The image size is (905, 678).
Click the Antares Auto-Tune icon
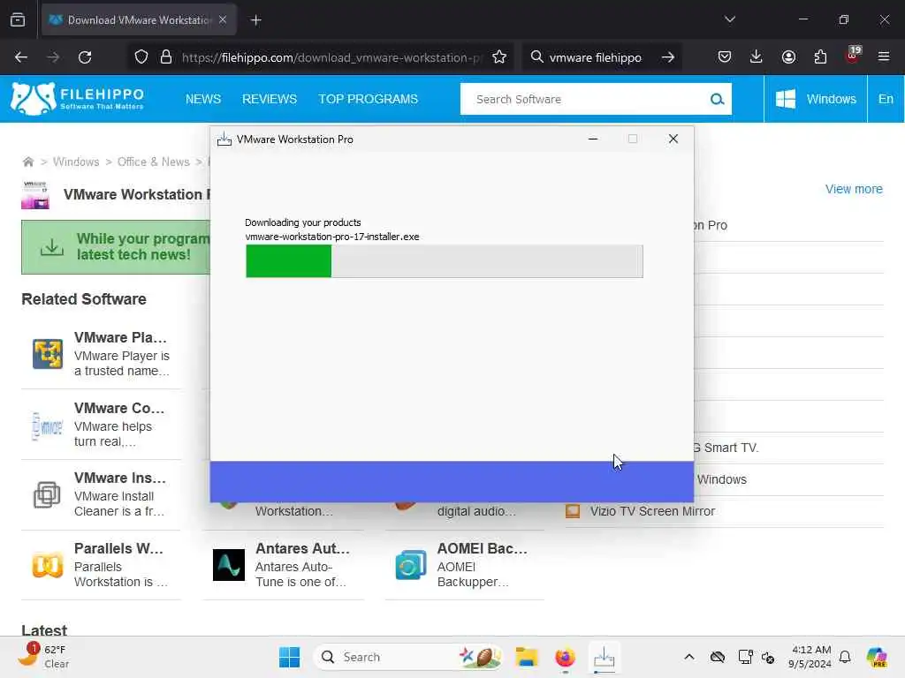point(229,565)
